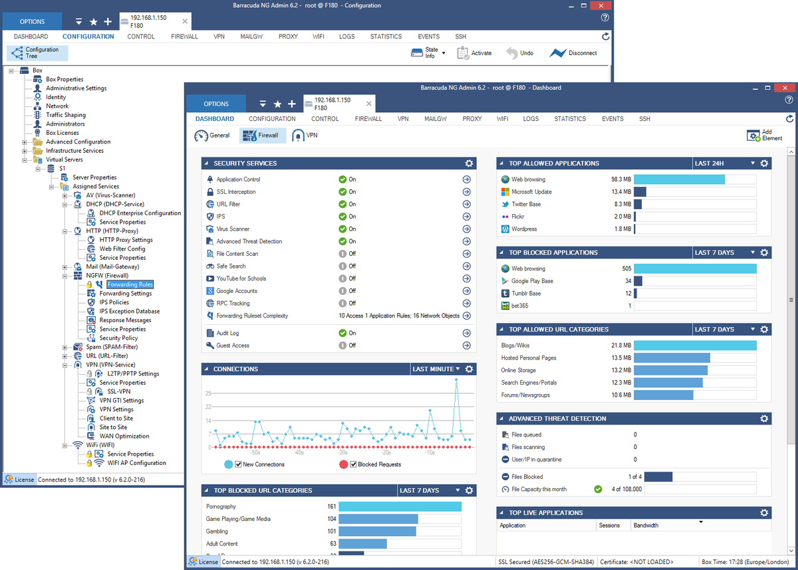This screenshot has height=570, width=798.
Task: Open Last 24H dropdown for Top Allowed Applications
Action: tap(726, 163)
